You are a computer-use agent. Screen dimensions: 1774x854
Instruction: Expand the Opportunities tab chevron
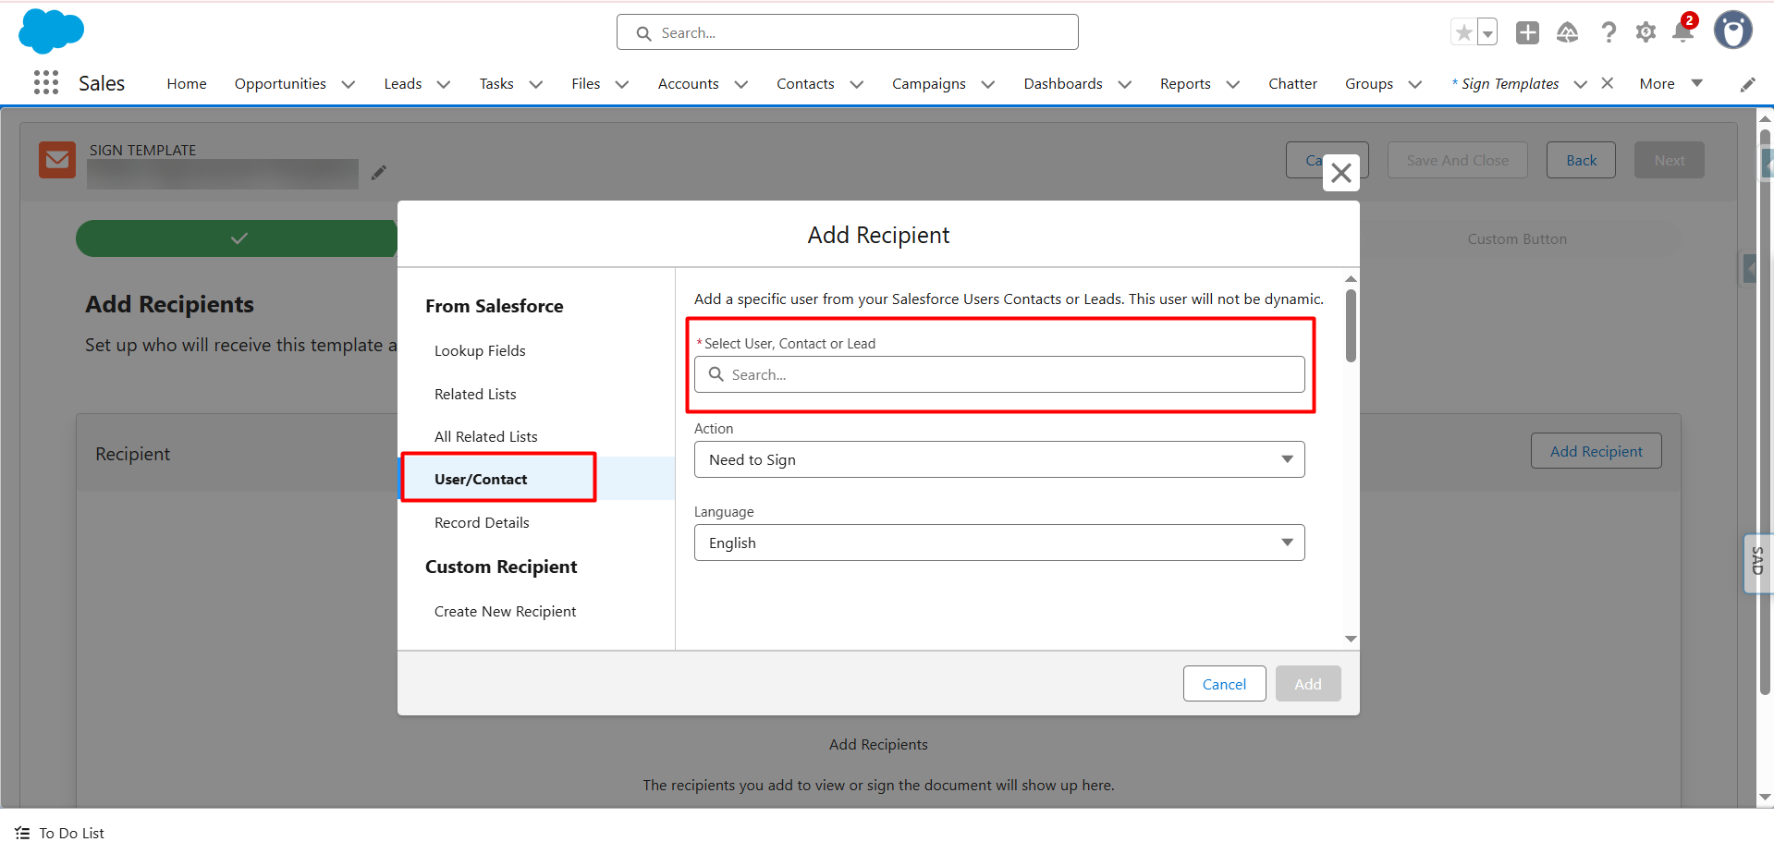click(349, 84)
